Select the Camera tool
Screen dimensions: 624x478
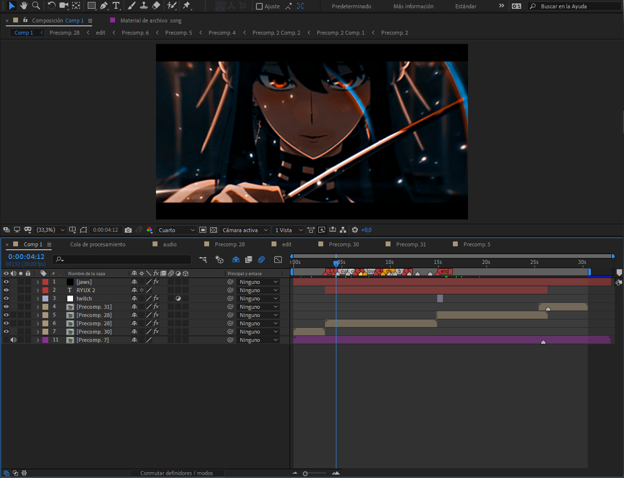click(x=64, y=6)
